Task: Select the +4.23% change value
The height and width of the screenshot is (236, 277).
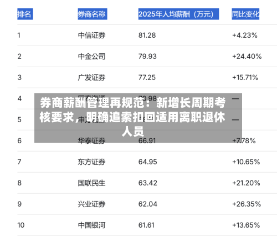Action: pyautogui.click(x=245, y=35)
